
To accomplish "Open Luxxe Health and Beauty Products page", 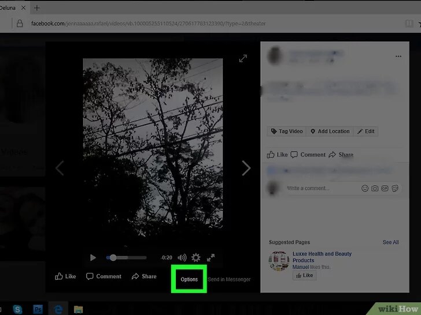I will point(322,257).
